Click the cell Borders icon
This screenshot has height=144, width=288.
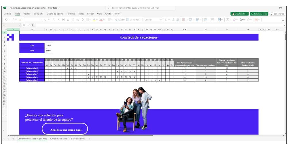[88, 20]
